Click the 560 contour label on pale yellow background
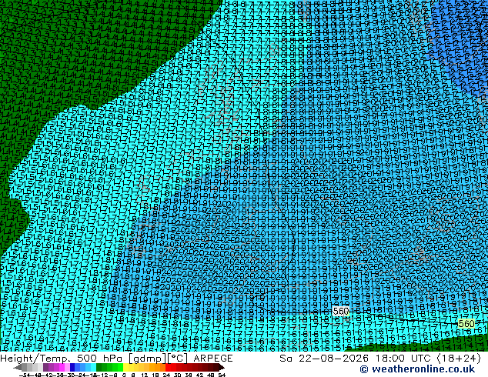This screenshot has width=488, height=377. (x=466, y=324)
